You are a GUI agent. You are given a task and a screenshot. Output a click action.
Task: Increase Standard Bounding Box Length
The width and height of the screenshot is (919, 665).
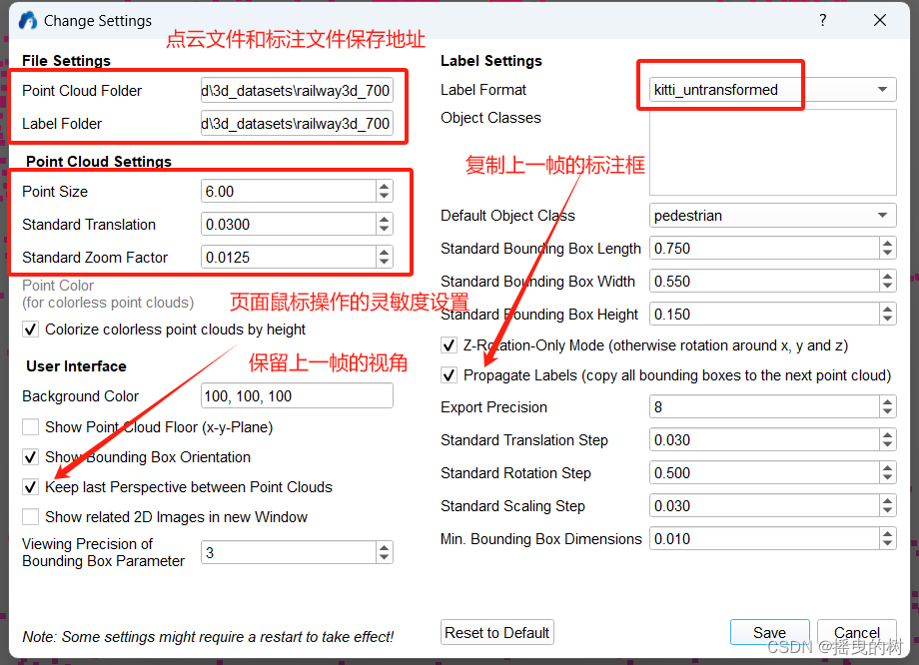click(x=888, y=243)
